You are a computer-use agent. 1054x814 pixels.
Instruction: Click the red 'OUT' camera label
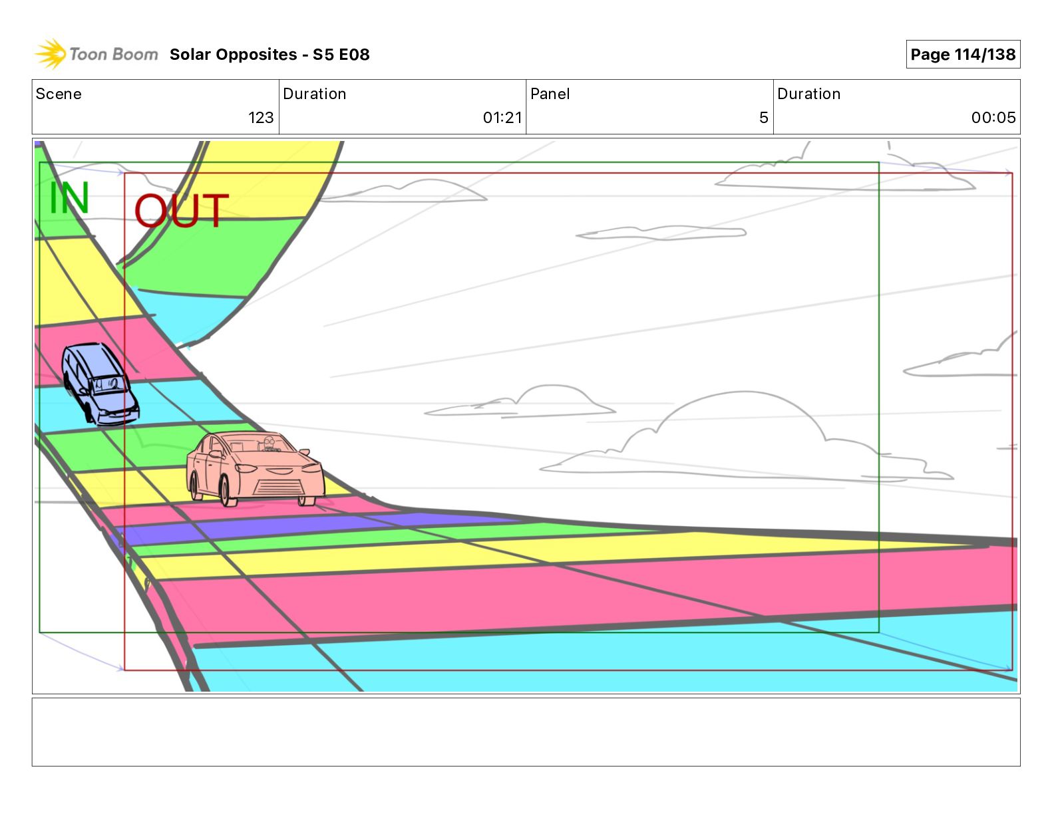point(182,210)
